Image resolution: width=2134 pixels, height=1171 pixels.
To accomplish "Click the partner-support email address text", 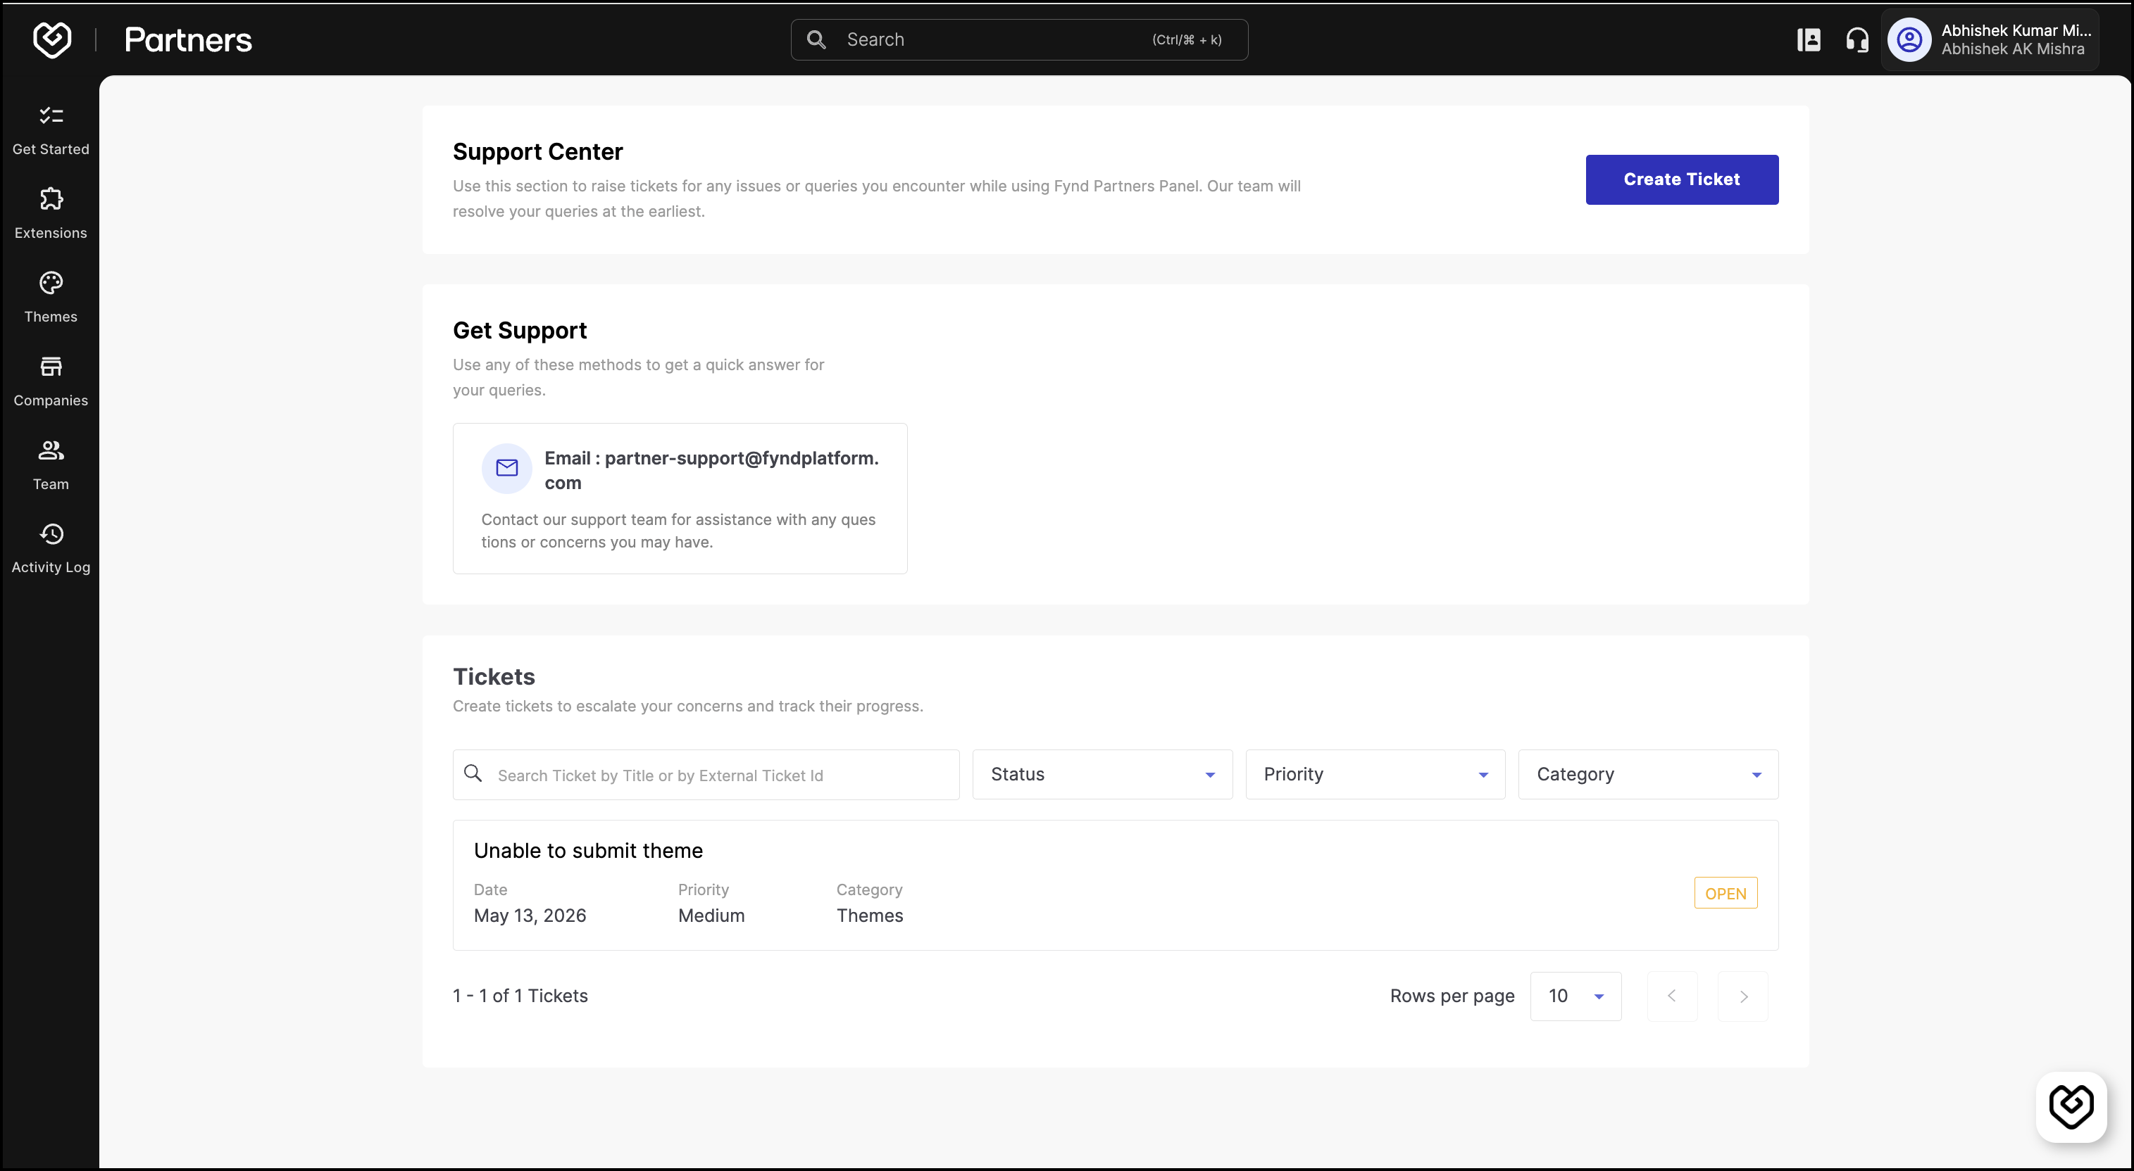I will point(711,470).
